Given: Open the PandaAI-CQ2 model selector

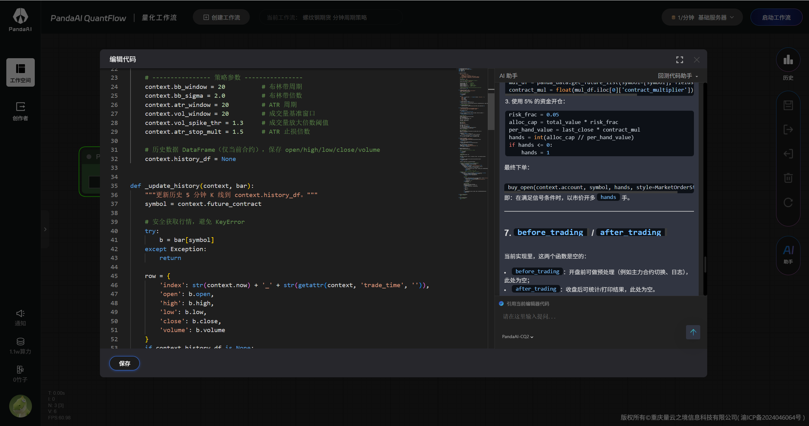Looking at the screenshot, I should tap(518, 336).
